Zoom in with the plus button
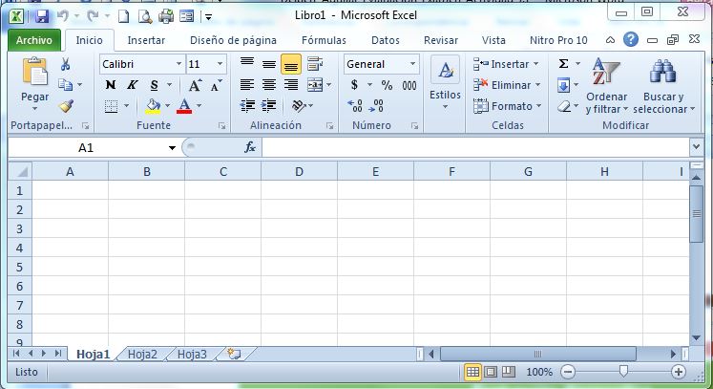This screenshot has width=713, height=389. [678, 372]
